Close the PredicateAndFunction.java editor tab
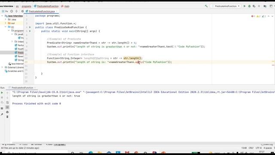 click(57, 12)
